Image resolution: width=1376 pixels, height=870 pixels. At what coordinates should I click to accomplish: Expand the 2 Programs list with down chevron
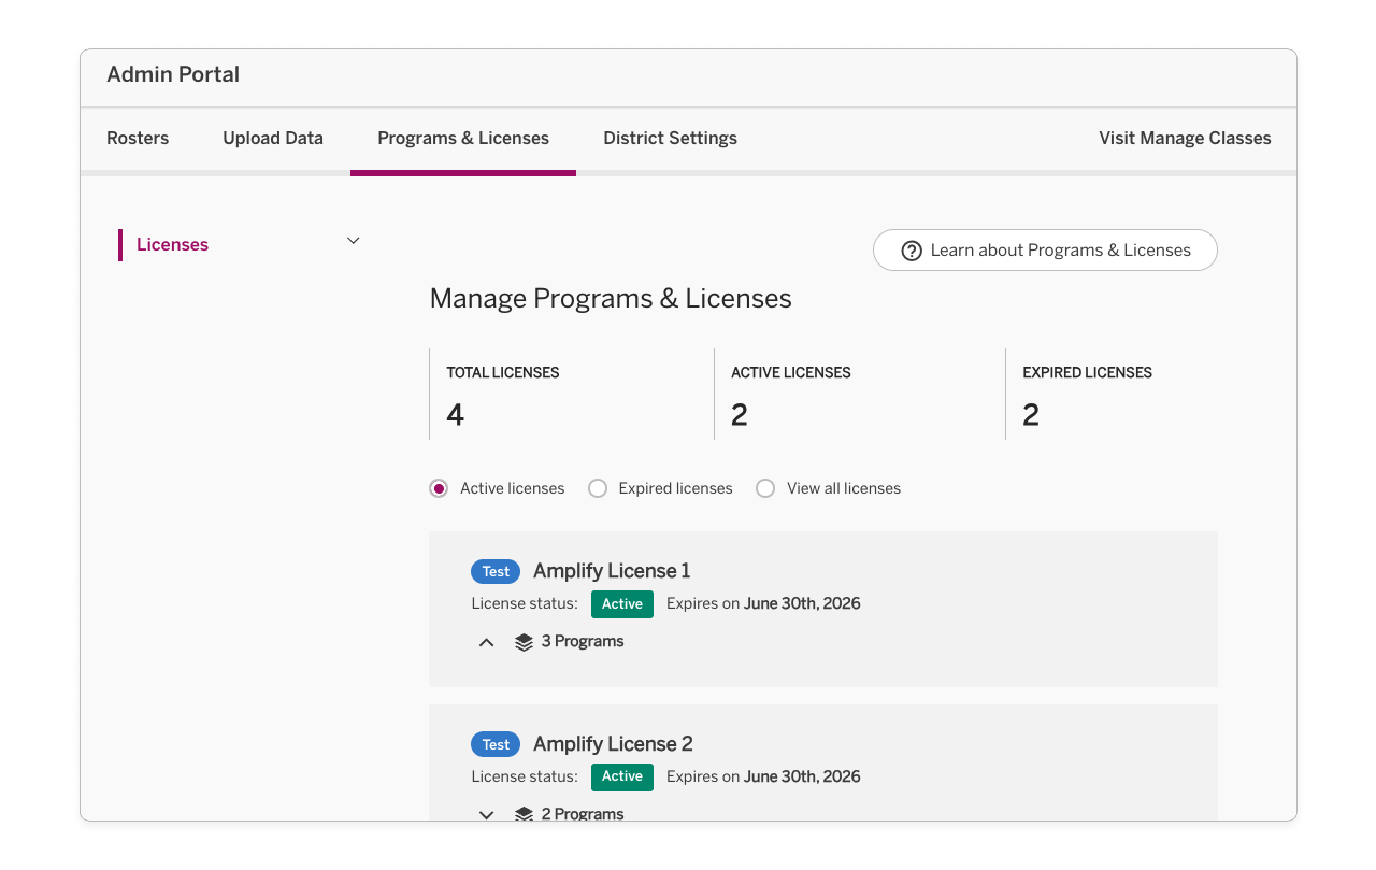[x=486, y=815]
